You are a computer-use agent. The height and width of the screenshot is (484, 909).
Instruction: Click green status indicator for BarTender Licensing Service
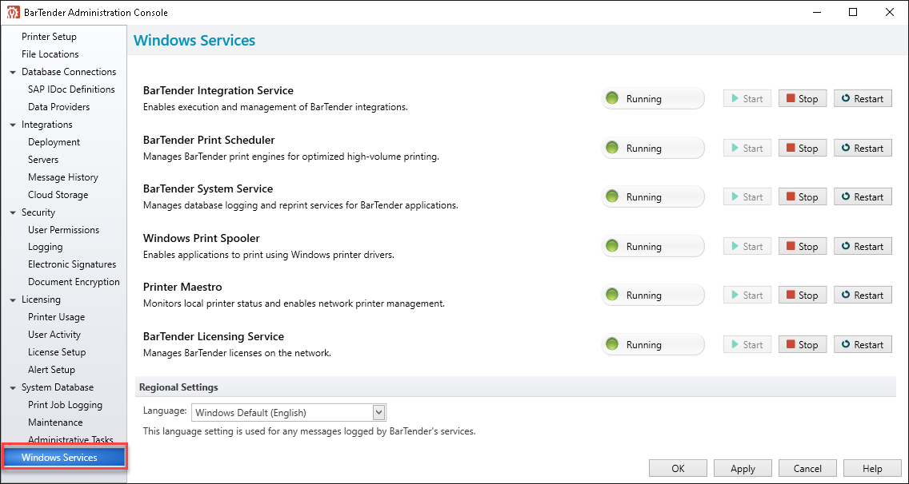click(612, 344)
